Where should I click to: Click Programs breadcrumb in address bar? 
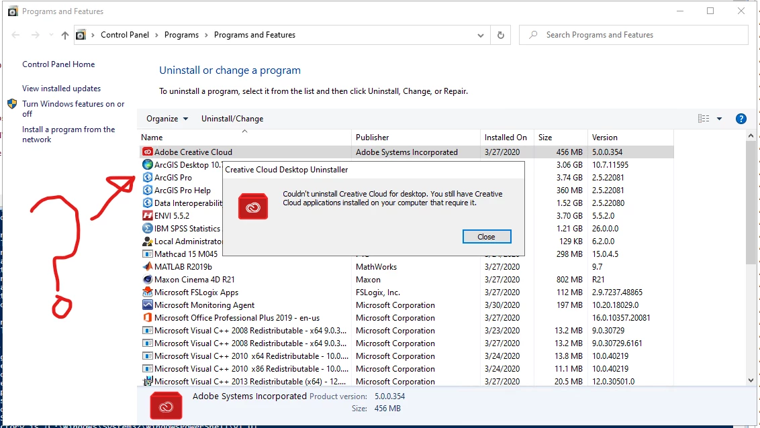pyautogui.click(x=181, y=35)
